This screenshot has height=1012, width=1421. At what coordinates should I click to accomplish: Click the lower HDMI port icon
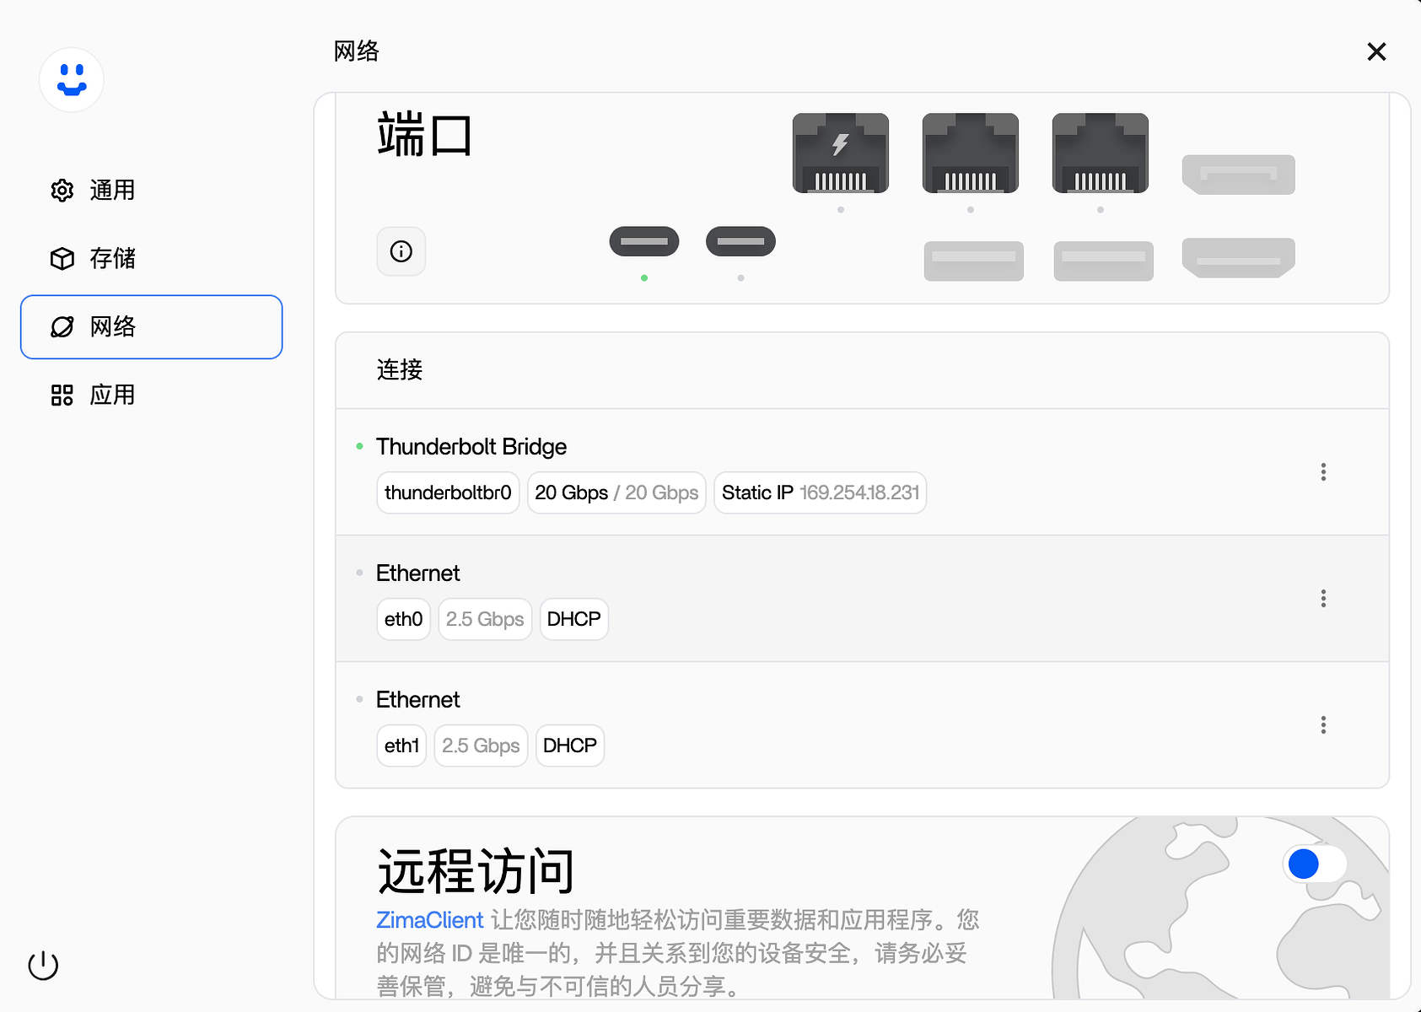pyautogui.click(x=1239, y=258)
